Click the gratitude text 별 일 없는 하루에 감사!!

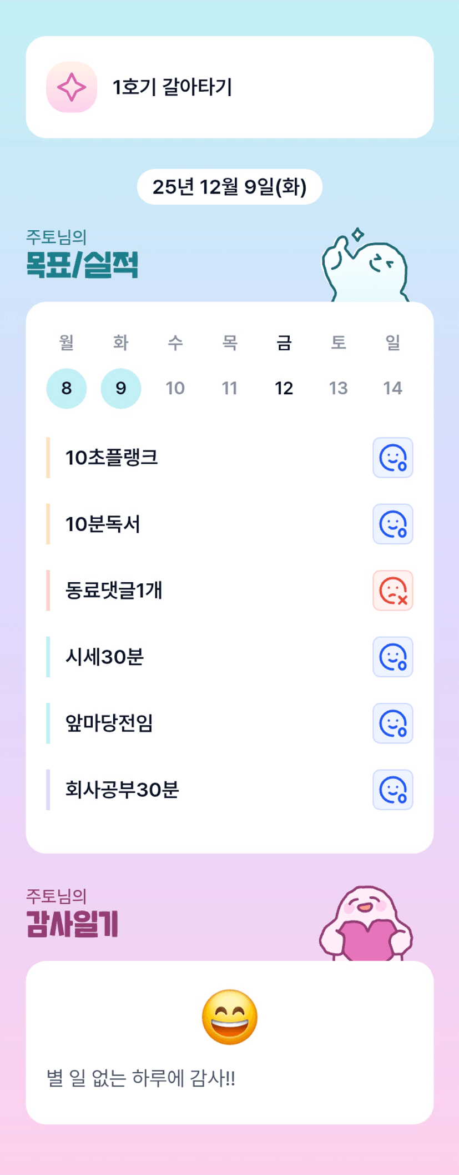(x=141, y=1078)
